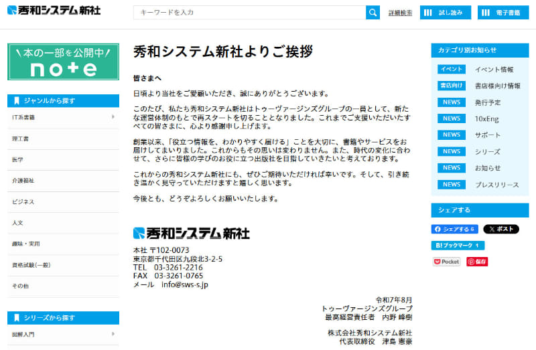
Task: Select the 理工書 genre
Action: [x=63, y=139]
